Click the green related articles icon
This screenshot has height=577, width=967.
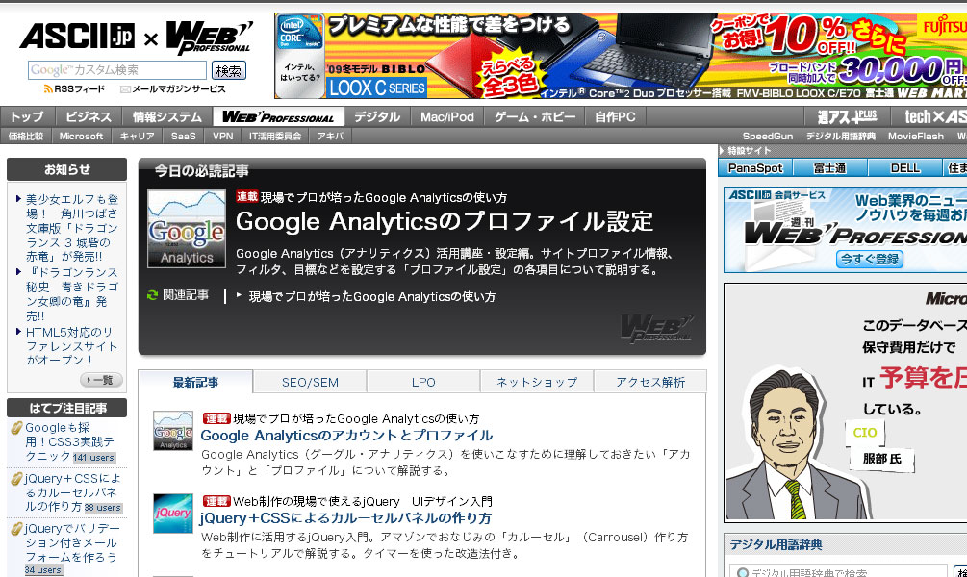[x=153, y=295]
